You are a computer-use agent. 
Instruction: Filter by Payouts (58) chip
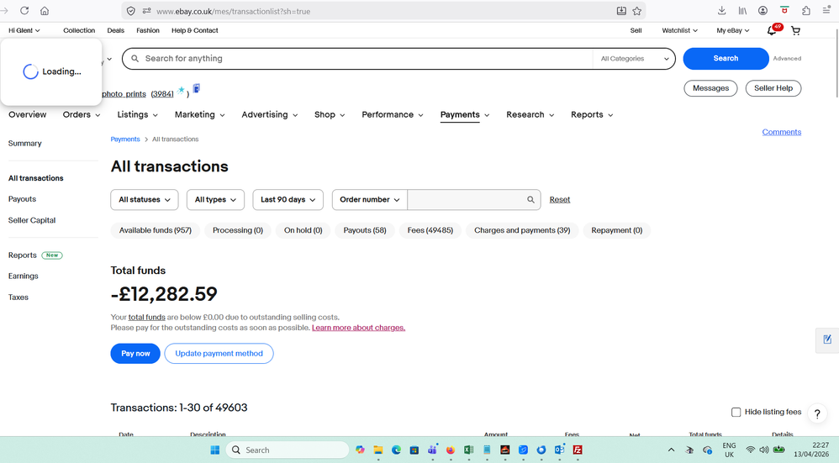tap(364, 230)
